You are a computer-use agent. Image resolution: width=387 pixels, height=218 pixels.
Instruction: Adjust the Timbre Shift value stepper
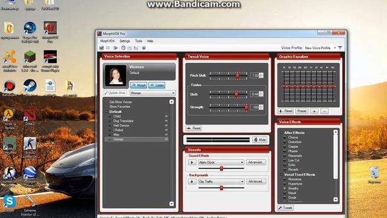pos(261,94)
